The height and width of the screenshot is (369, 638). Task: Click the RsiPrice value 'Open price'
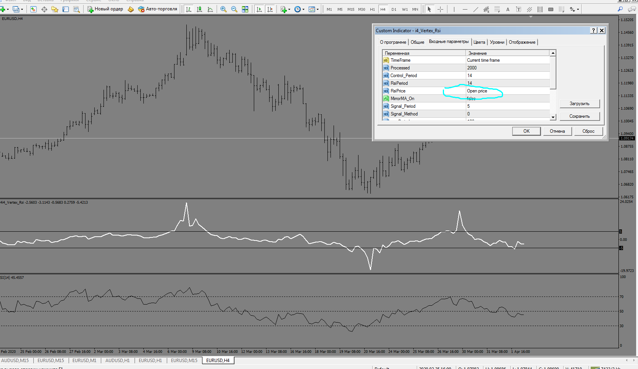477,91
